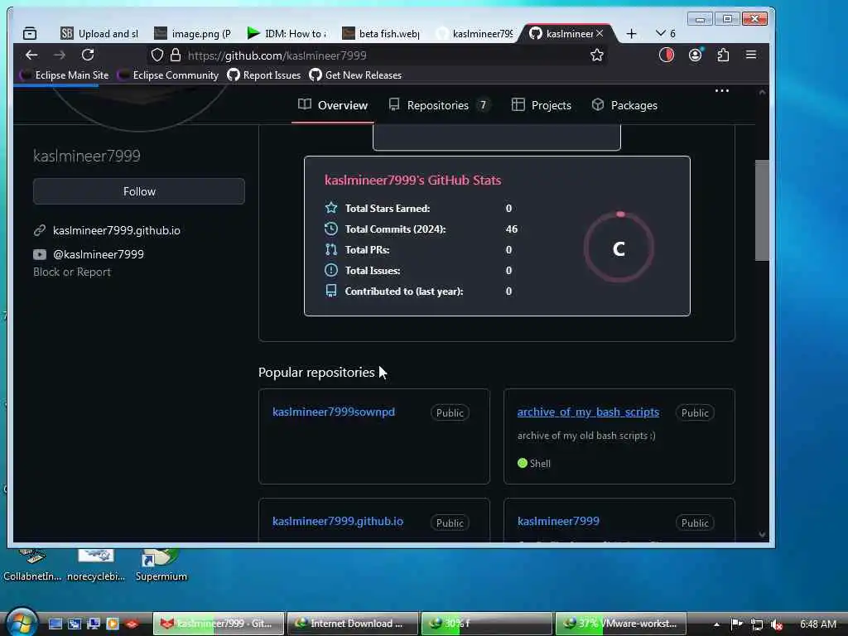Open the Projects profile tab
The image size is (848, 636).
[x=542, y=105]
